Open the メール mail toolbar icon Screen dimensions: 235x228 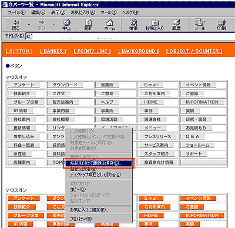(x=199, y=22)
